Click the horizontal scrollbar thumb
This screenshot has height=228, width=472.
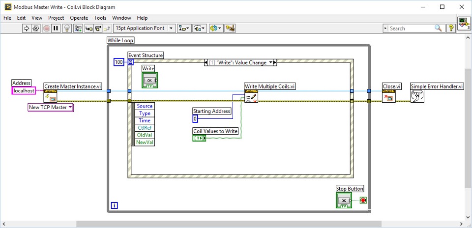[229, 224]
